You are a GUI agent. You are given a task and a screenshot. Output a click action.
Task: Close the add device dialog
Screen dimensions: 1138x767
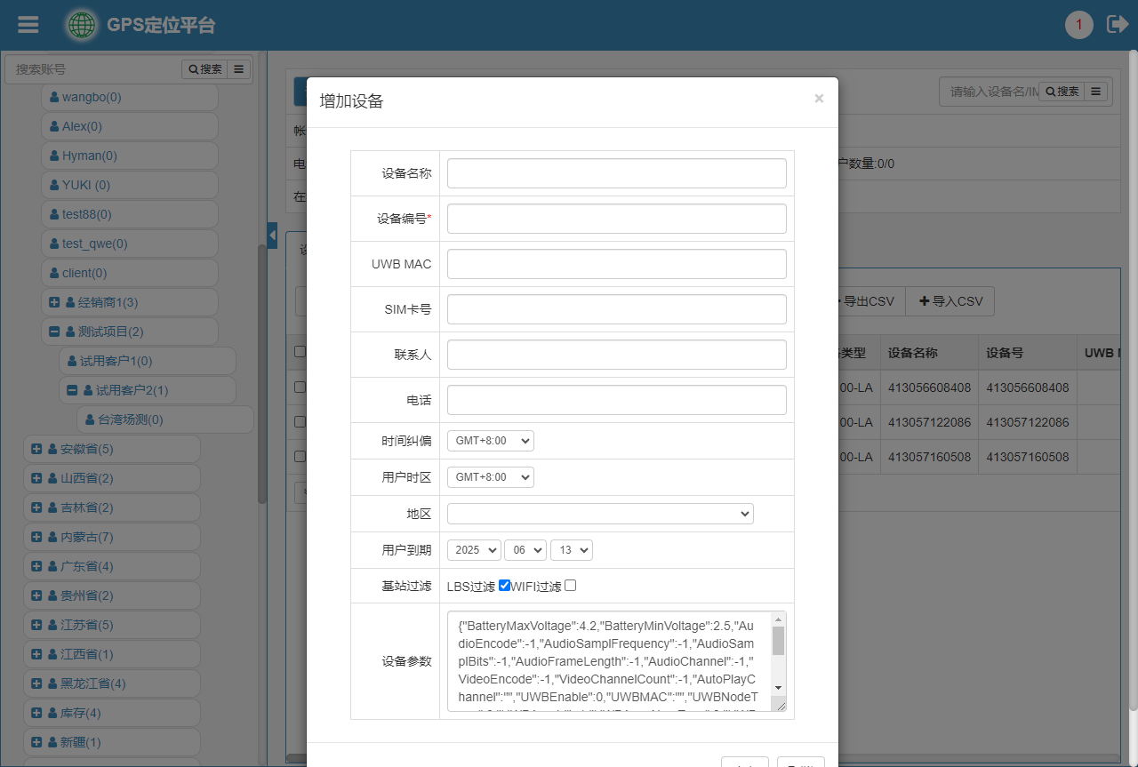tap(819, 99)
